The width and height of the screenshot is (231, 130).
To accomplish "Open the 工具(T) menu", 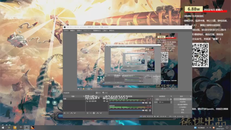I will tap(105, 31).
